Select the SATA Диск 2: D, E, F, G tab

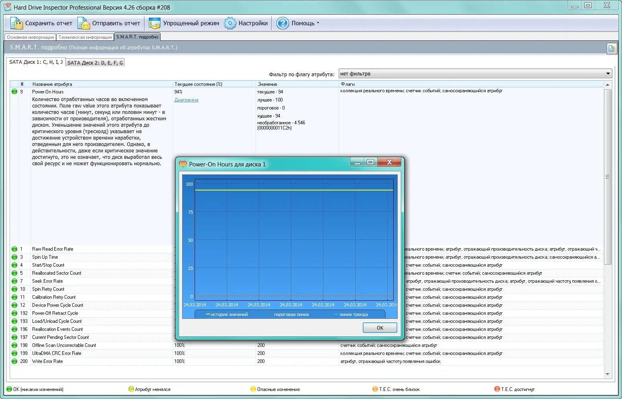point(95,62)
